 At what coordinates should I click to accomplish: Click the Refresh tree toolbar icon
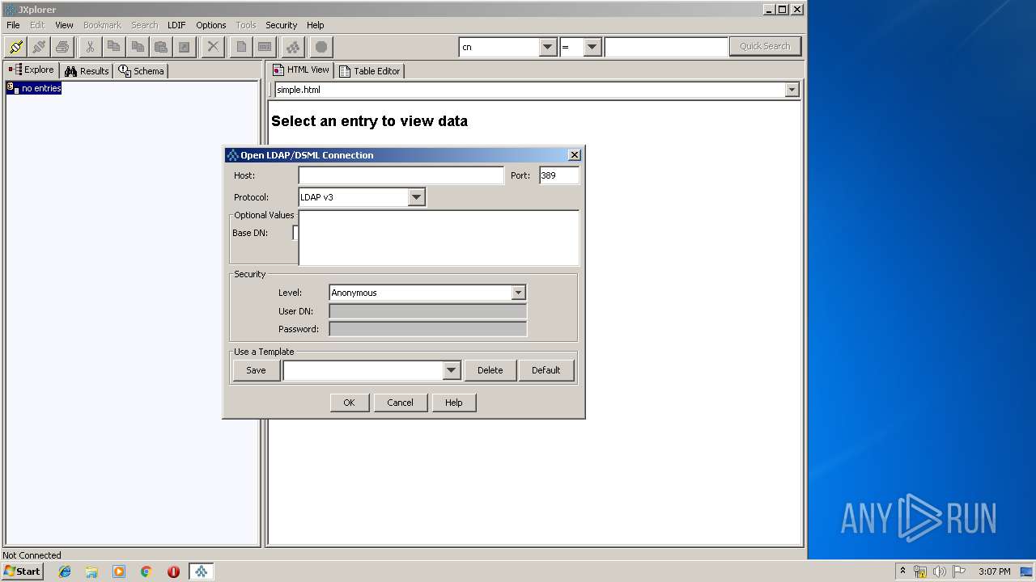tap(293, 47)
